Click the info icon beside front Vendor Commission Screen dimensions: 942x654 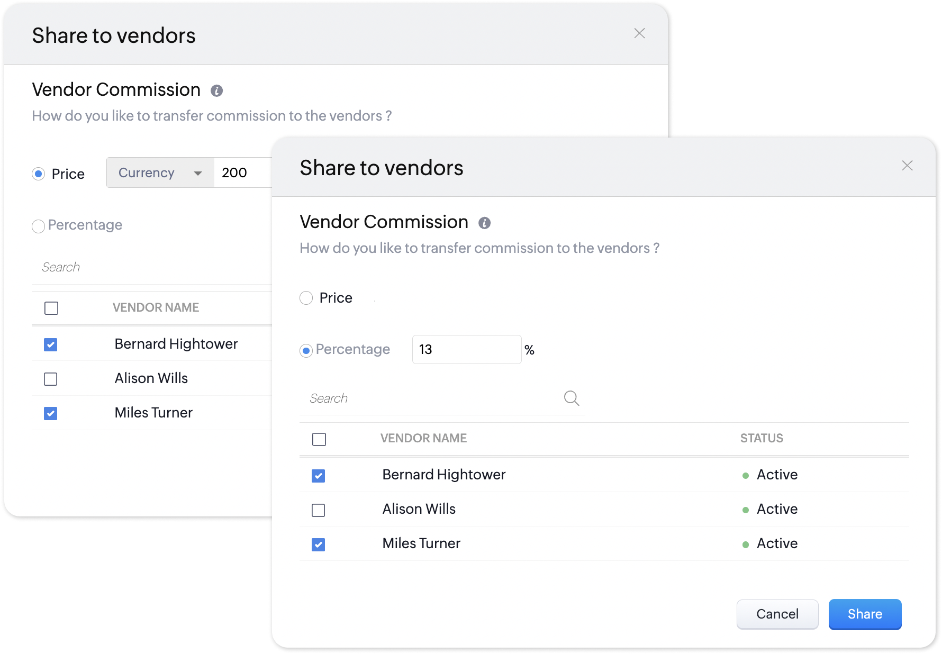[x=484, y=223]
